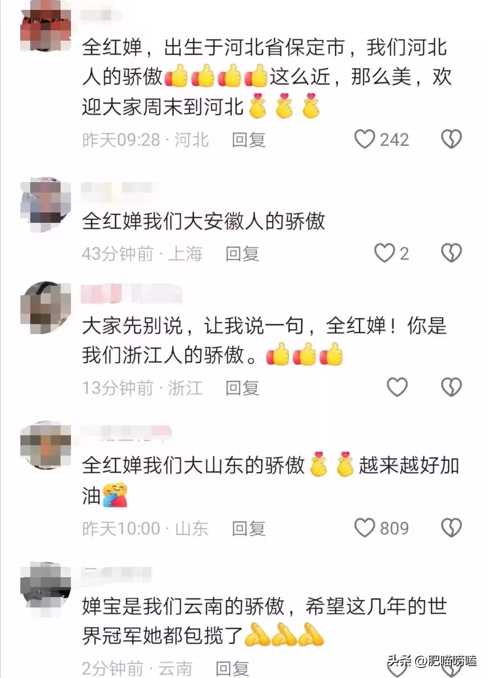The width and height of the screenshot is (488, 678).
Task: Reply to the comment from 河北
Action: click(249, 140)
